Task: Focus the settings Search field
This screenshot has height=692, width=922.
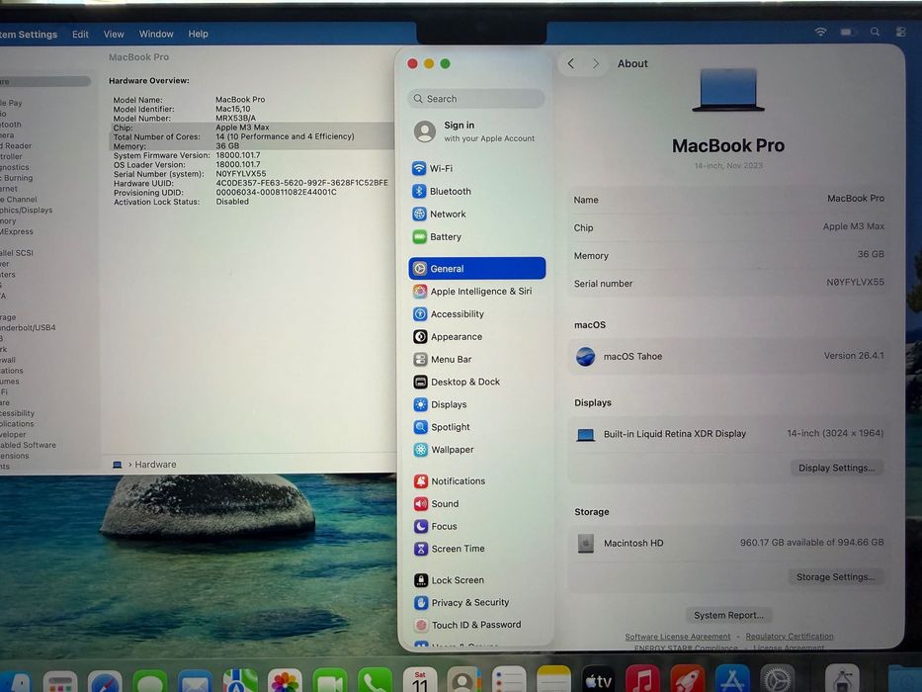Action: pos(475,99)
